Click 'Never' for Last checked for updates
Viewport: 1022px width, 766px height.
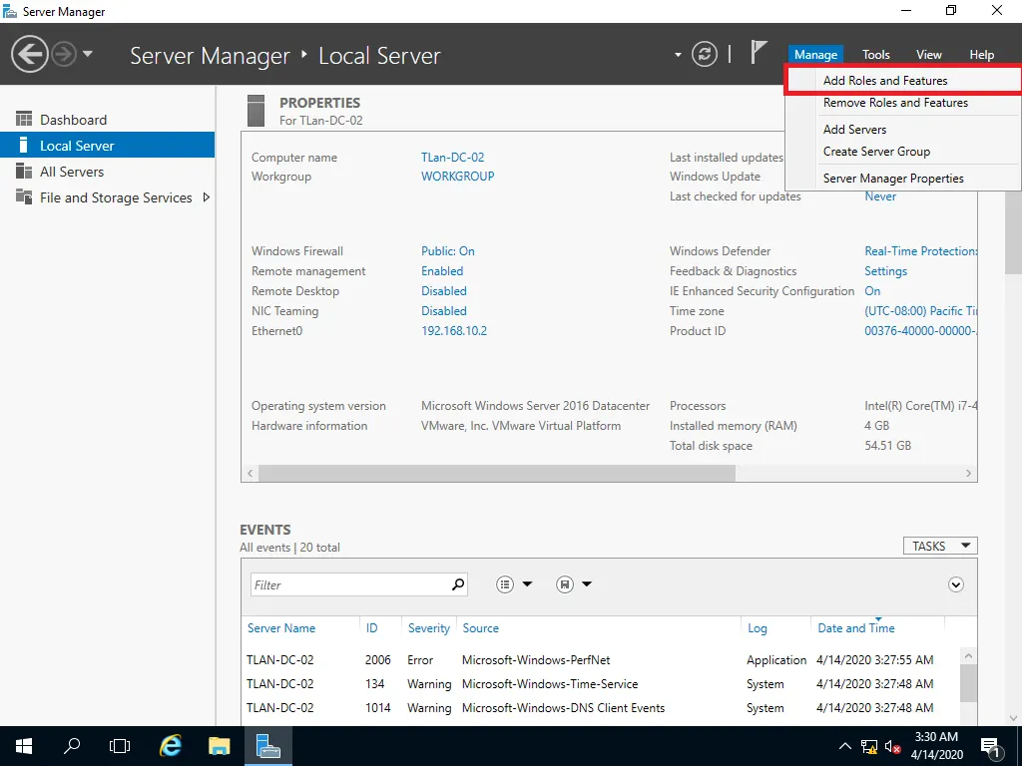(880, 196)
